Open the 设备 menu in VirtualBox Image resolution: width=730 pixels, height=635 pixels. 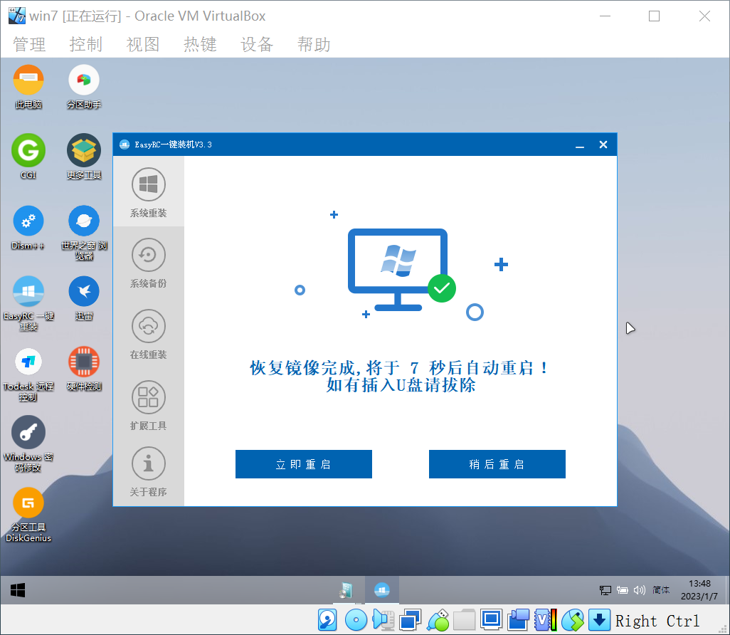click(257, 44)
